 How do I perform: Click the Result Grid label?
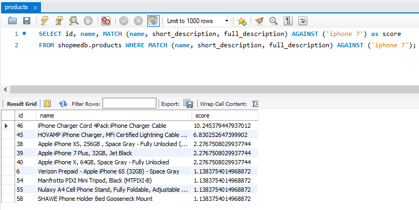pyautogui.click(x=22, y=104)
